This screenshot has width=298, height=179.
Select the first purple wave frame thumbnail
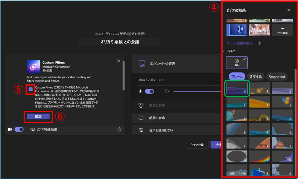pyautogui.click(x=237, y=88)
